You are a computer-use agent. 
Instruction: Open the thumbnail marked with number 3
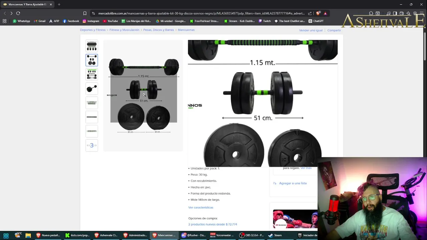coord(92,145)
